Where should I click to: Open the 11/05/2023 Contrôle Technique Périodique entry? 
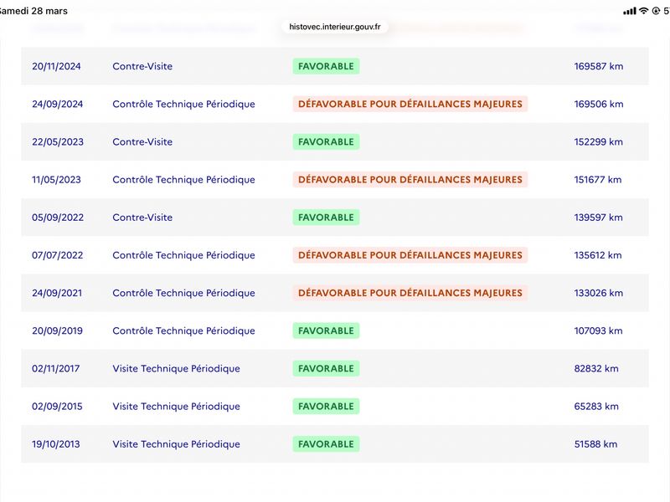(334, 180)
